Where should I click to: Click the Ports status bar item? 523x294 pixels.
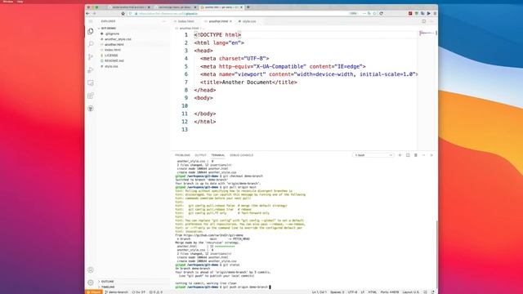tap(390, 292)
